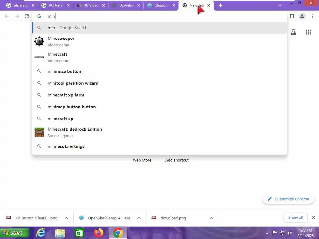Close the New Tab tab
319x239 pixels.
pyautogui.click(x=208, y=6)
